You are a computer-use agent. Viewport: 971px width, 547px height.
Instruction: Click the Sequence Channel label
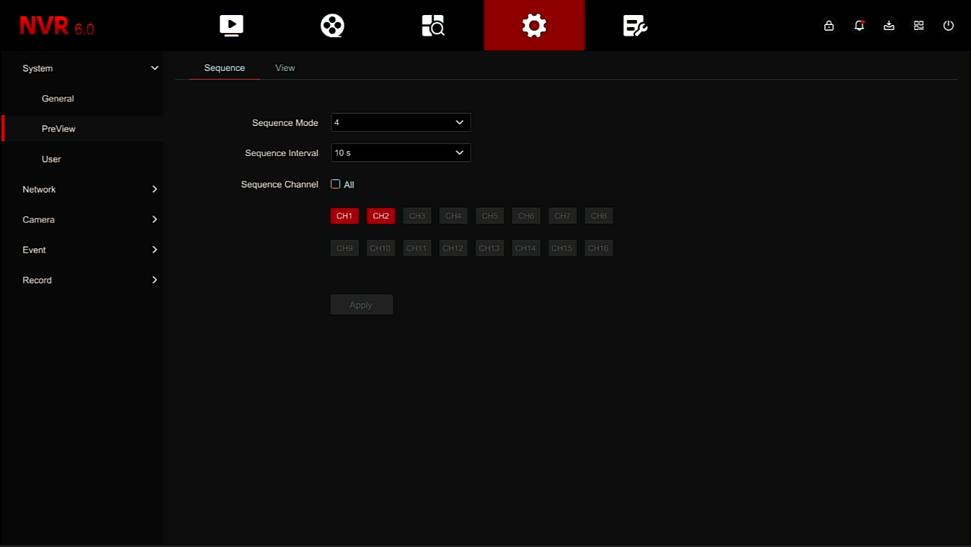(279, 184)
